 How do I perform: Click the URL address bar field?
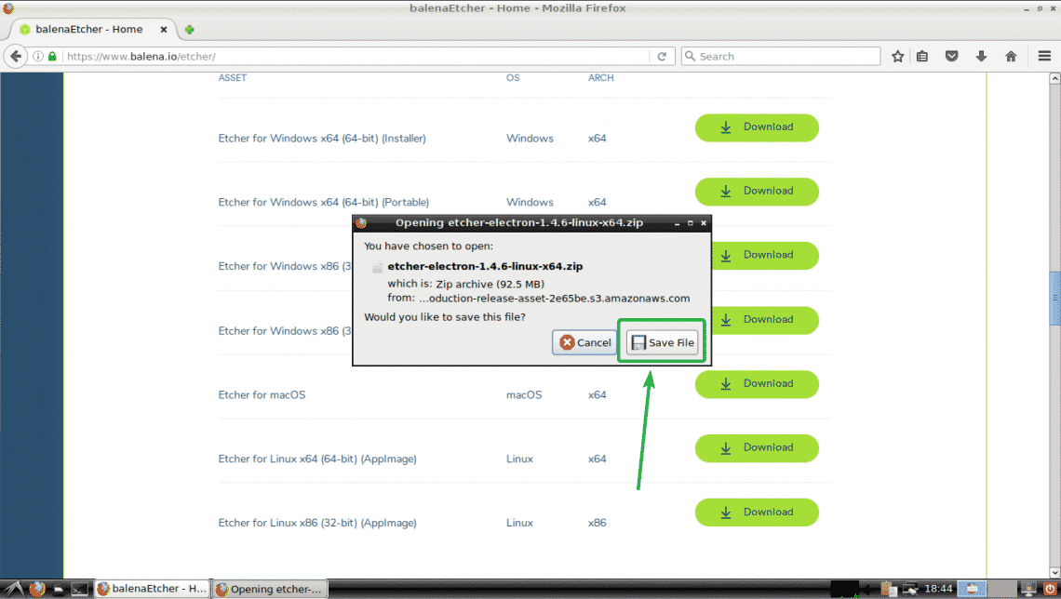(356, 56)
